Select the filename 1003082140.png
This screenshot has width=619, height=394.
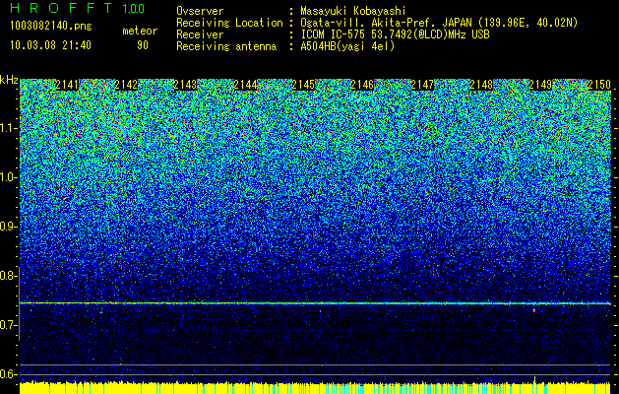tap(51, 27)
